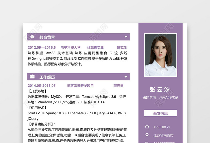210x143 pixels.
Task: Click the graduation cap icon
Action: coord(32,37)
